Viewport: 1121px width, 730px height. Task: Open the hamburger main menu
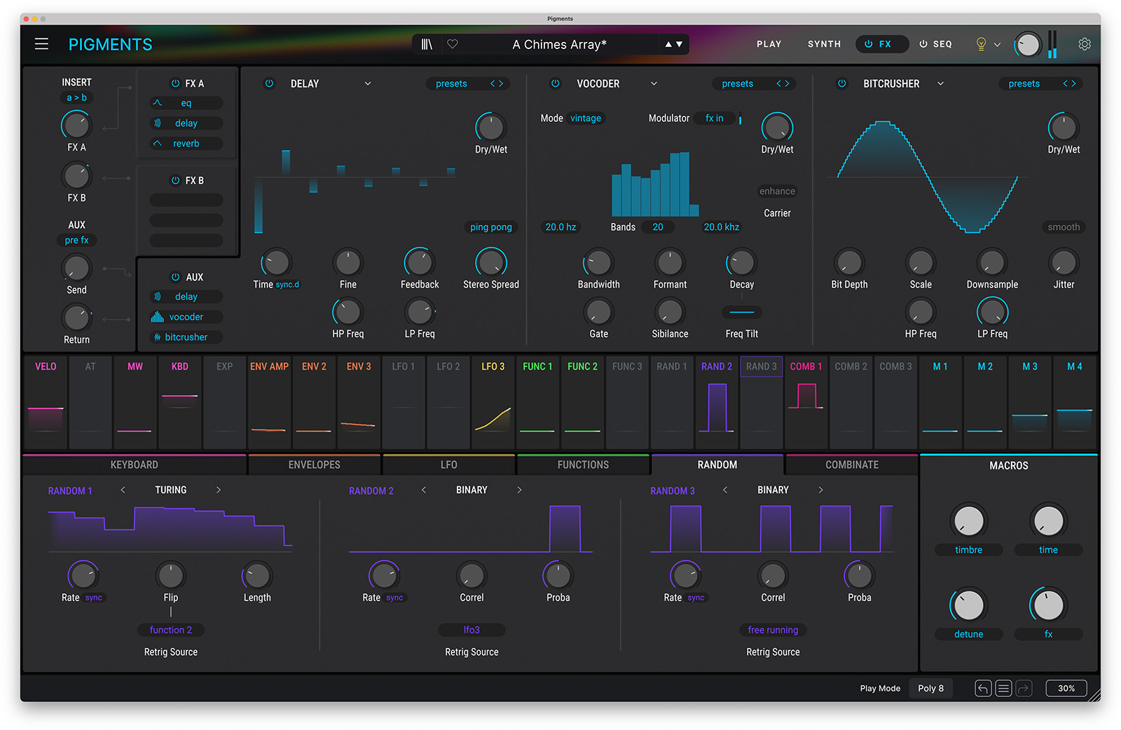point(41,44)
